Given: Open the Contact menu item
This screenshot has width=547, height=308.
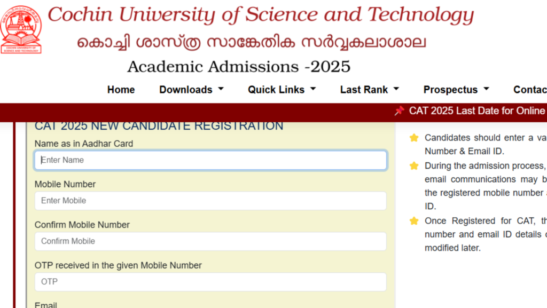Looking at the screenshot, I should [530, 90].
